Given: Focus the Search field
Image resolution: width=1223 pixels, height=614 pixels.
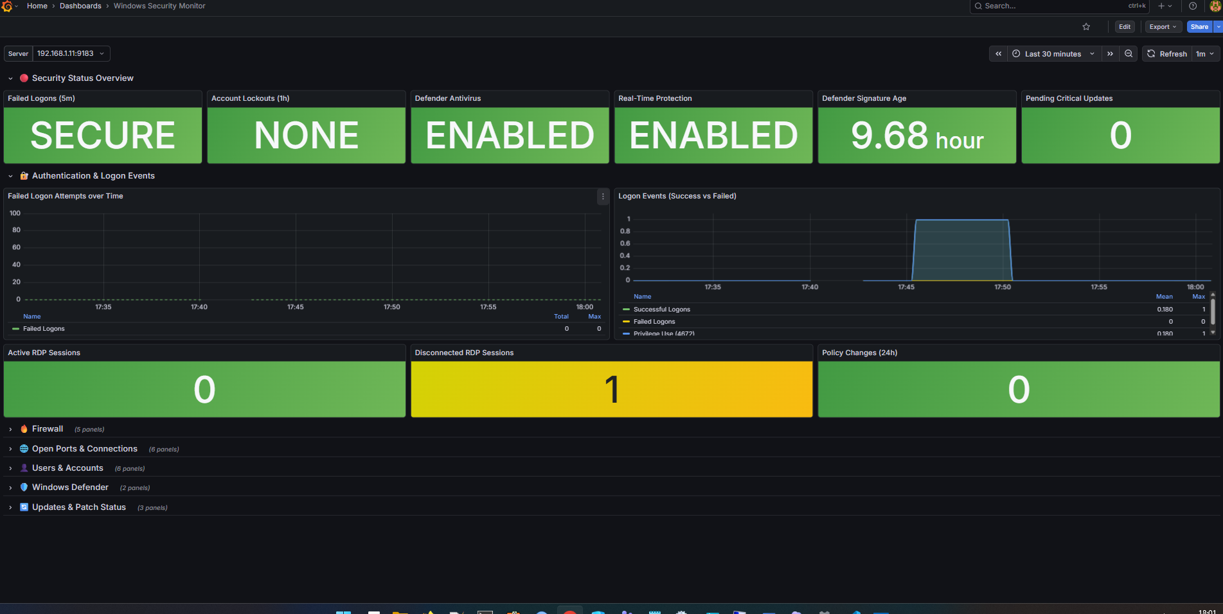Looking at the screenshot, I should (1060, 6).
